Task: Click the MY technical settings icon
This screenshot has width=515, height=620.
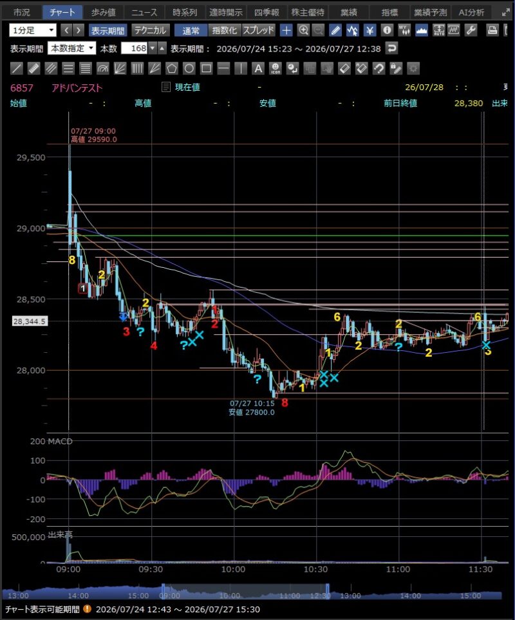Action: click(x=404, y=30)
